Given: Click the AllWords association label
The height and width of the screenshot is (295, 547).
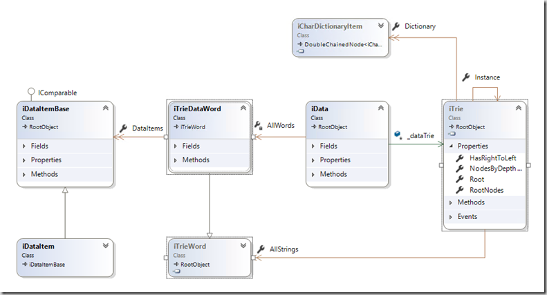Looking at the screenshot, I should point(281,125).
